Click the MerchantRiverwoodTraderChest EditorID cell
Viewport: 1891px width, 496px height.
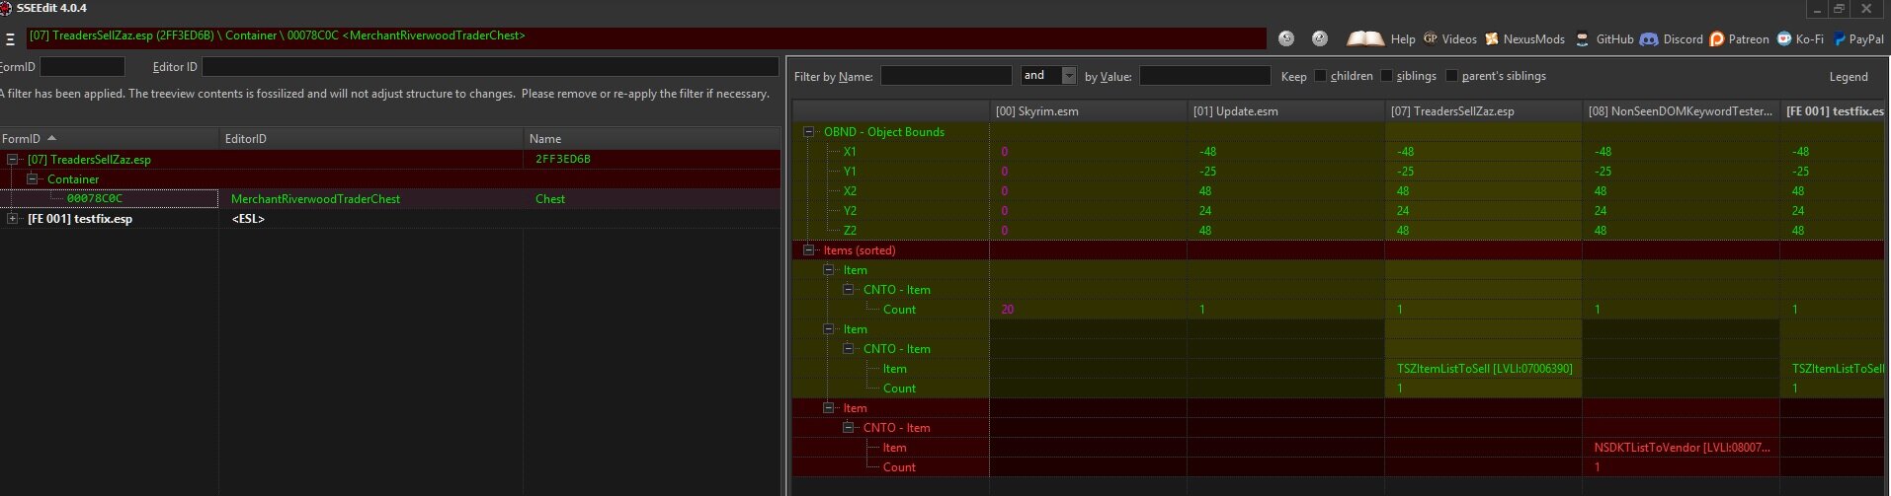pos(315,198)
